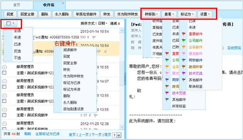Open the 标记为 dropdown in the toolbar
This screenshot has width=243, height=140.
(187, 14)
